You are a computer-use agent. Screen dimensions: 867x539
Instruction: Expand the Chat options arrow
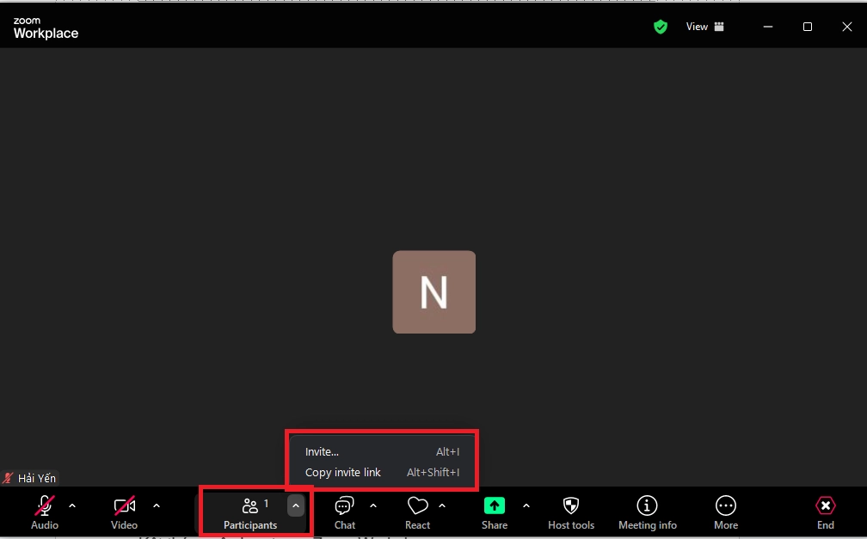[373, 505]
